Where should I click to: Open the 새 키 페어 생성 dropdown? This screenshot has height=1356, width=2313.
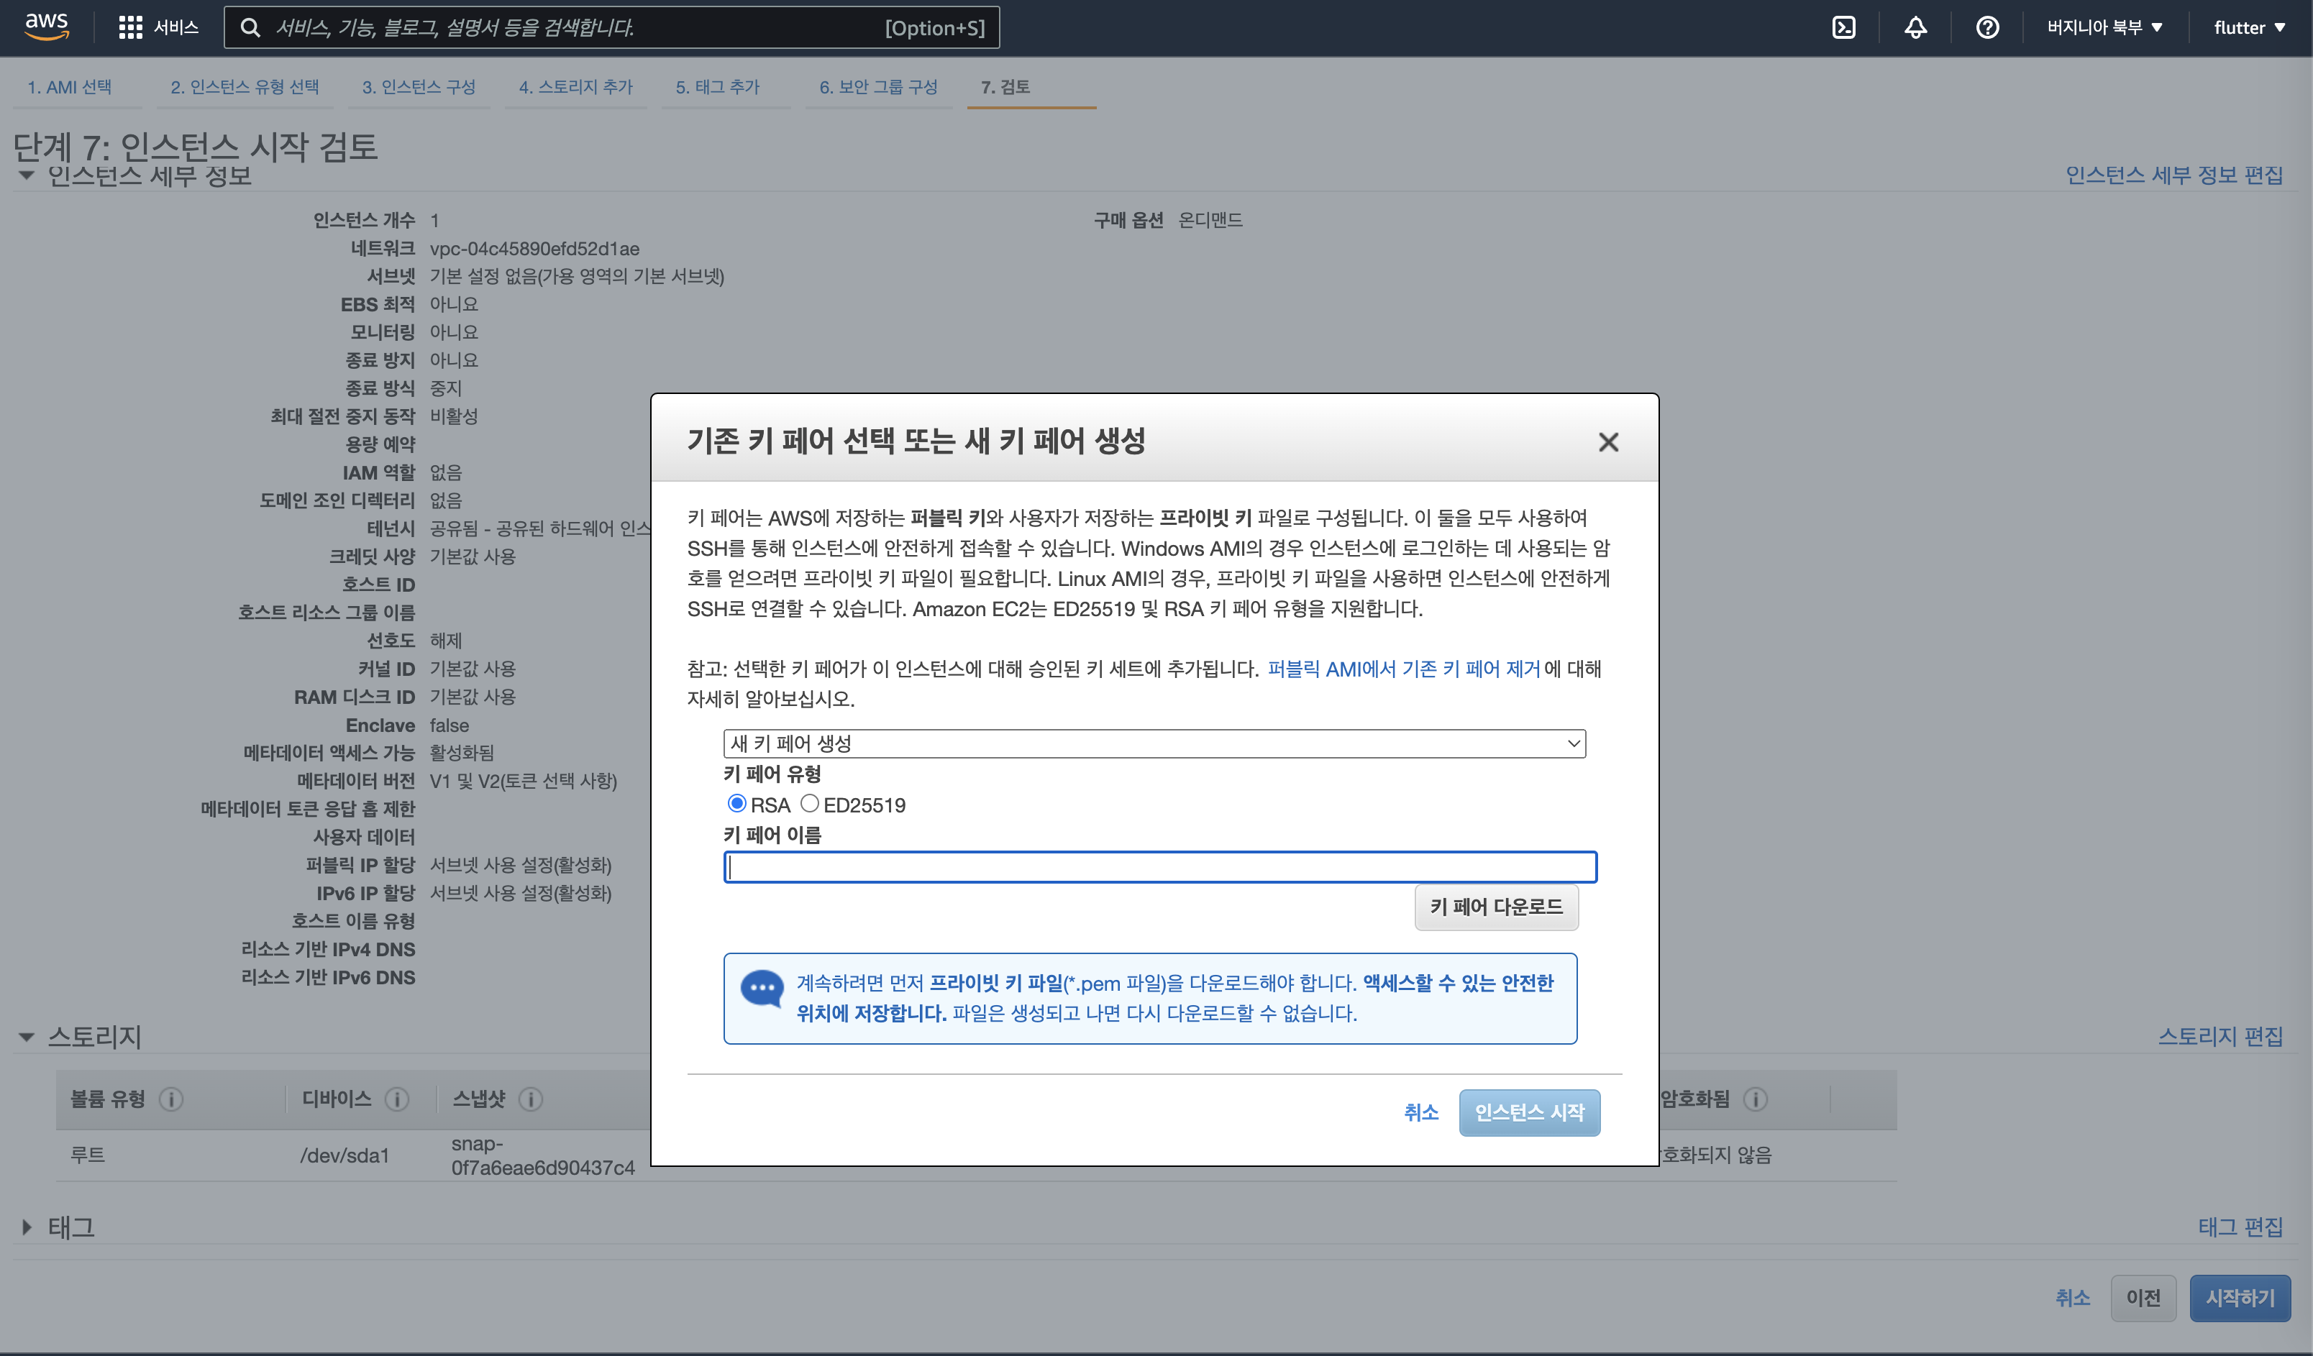click(x=1154, y=743)
